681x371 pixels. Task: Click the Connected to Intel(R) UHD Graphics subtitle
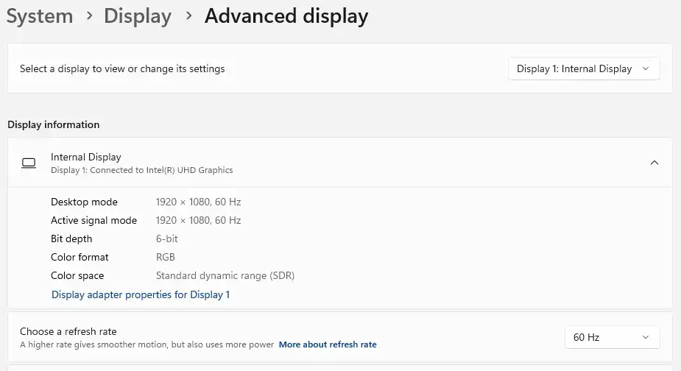coord(141,170)
